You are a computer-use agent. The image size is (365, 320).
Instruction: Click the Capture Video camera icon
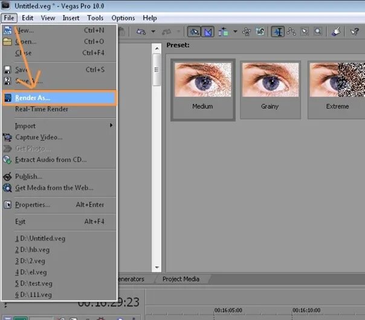[7, 137]
